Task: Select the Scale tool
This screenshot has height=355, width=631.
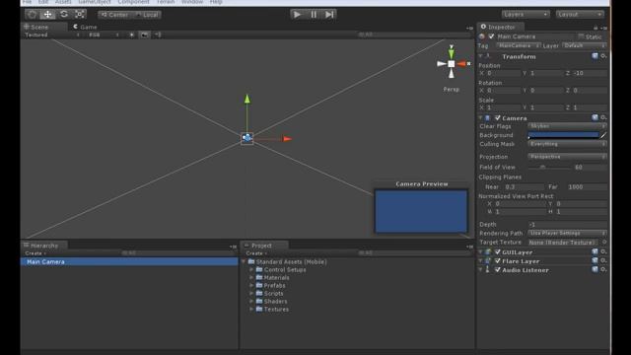Action: pos(80,15)
